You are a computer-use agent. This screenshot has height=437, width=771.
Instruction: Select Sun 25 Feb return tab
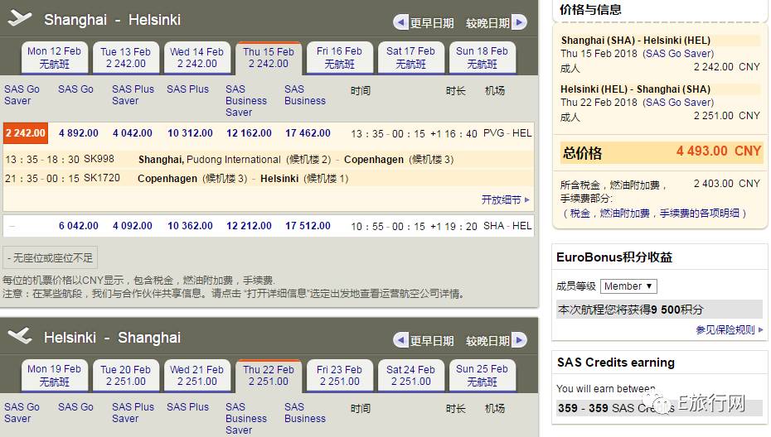point(482,375)
